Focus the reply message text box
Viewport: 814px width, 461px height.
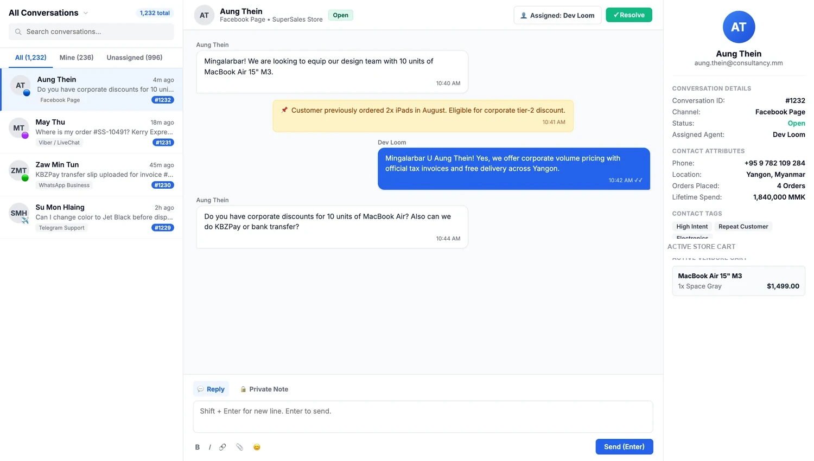pos(423,417)
